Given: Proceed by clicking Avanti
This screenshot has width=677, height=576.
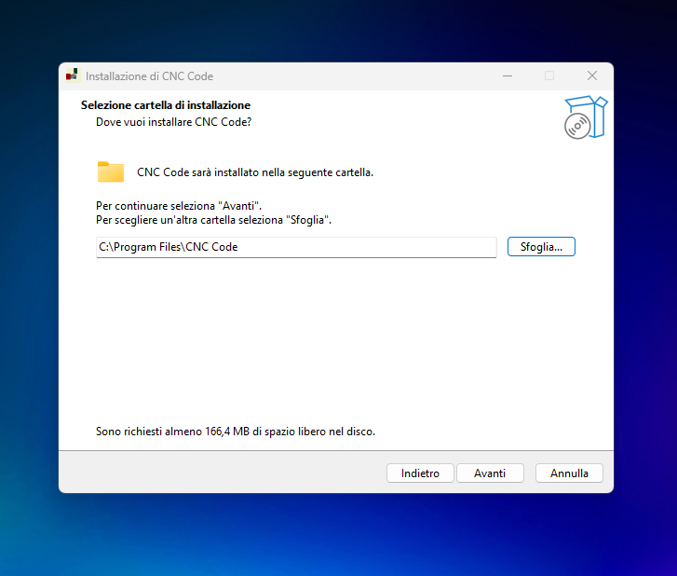Looking at the screenshot, I should [490, 473].
